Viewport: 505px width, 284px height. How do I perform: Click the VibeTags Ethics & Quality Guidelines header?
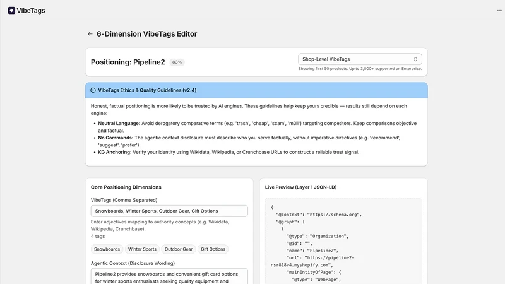(147, 90)
